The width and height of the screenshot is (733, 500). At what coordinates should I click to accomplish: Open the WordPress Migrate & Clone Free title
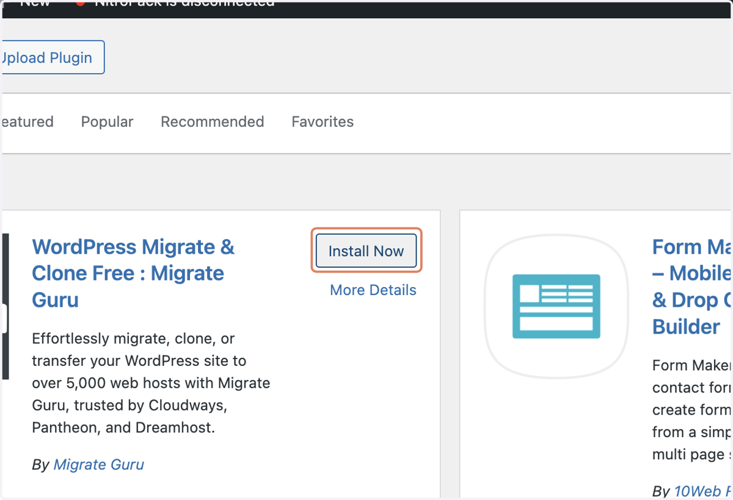click(x=133, y=273)
